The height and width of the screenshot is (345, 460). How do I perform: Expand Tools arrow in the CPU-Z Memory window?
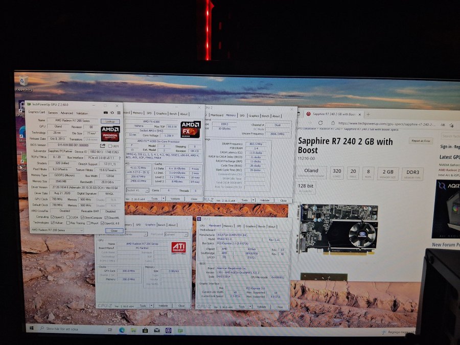[253, 200]
